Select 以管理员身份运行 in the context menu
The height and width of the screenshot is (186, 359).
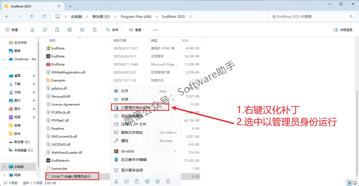click(146, 107)
